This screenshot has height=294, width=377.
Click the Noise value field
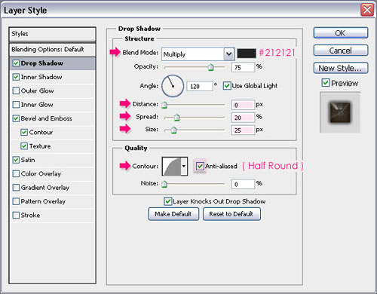click(x=243, y=184)
